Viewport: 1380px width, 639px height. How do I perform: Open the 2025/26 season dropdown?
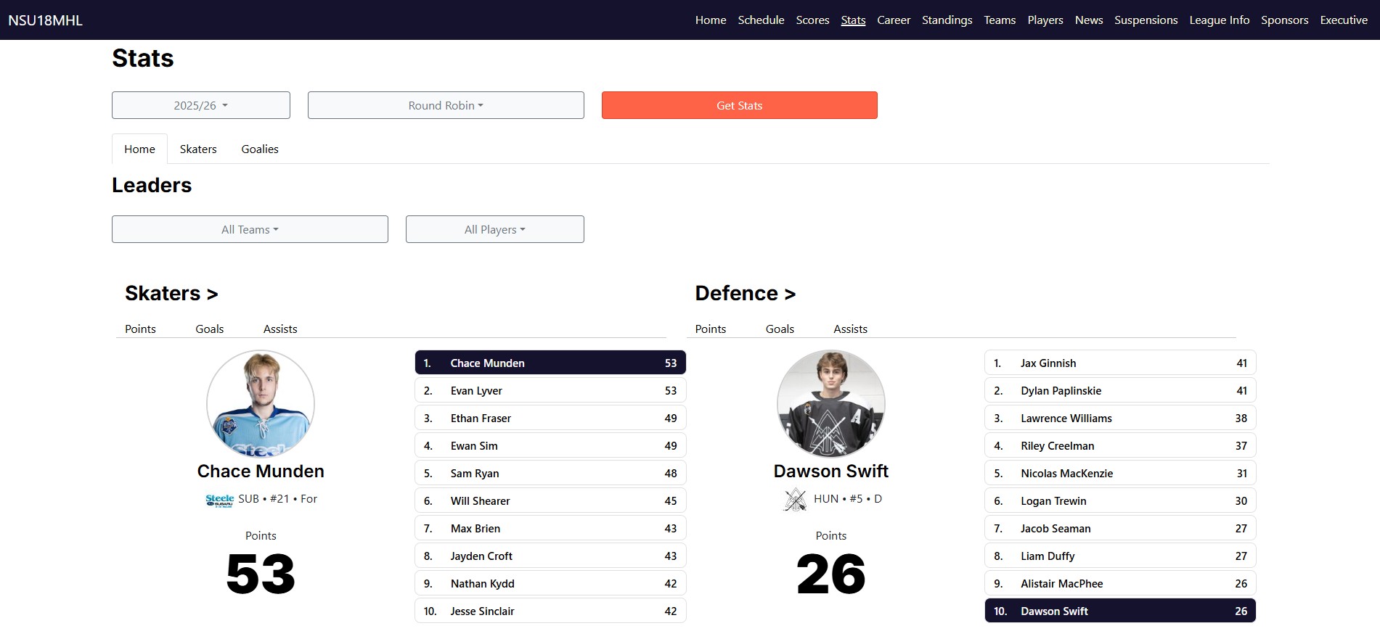click(x=201, y=105)
